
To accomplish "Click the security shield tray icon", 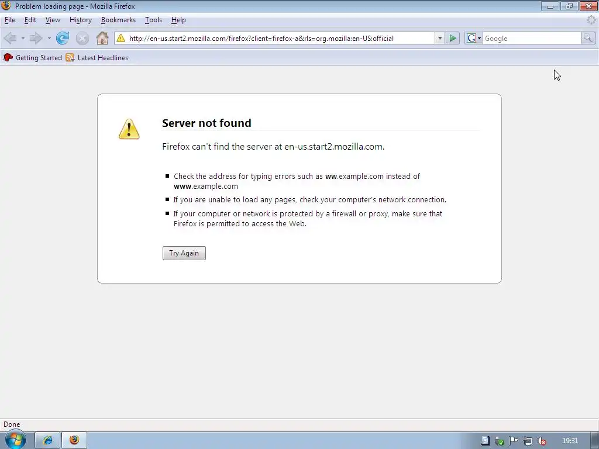I will point(500,441).
